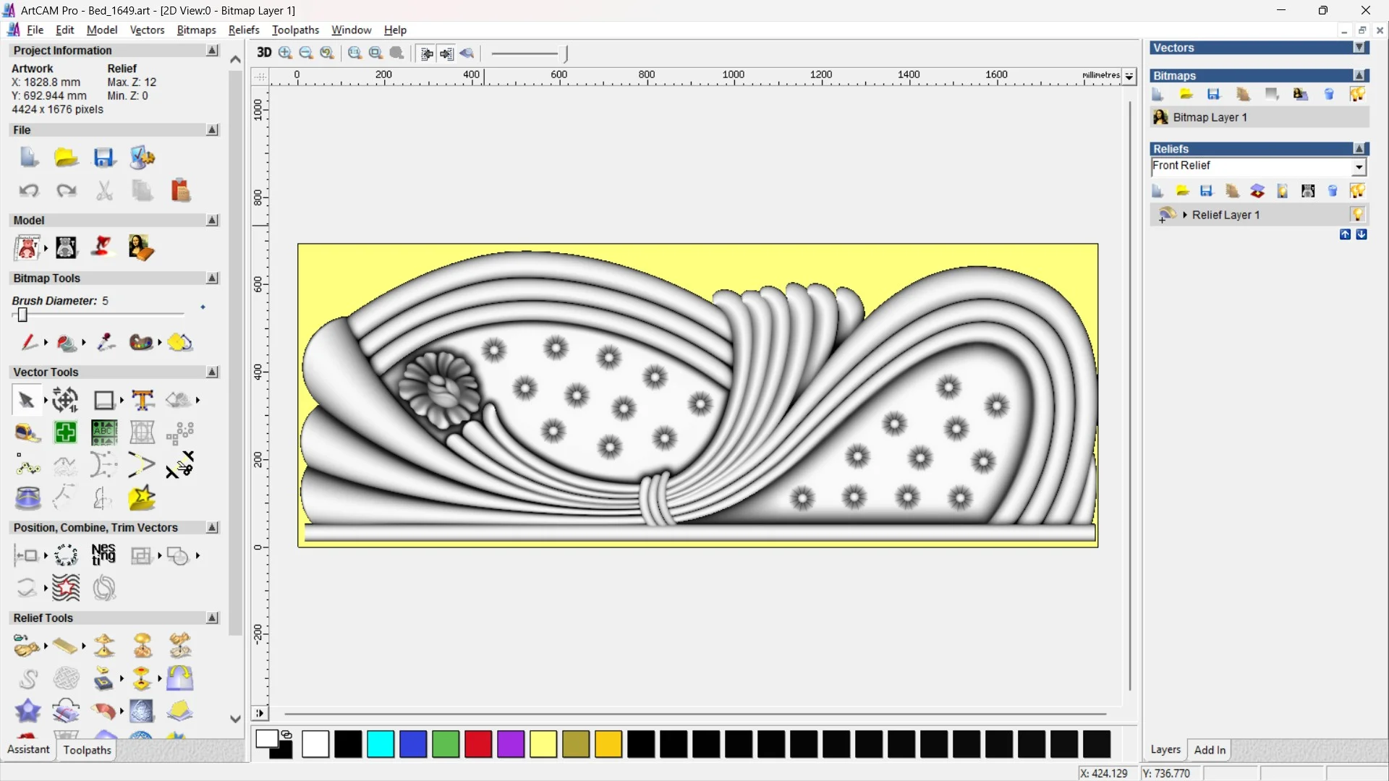Click the Save file icon
The width and height of the screenshot is (1389, 781).
[104, 158]
